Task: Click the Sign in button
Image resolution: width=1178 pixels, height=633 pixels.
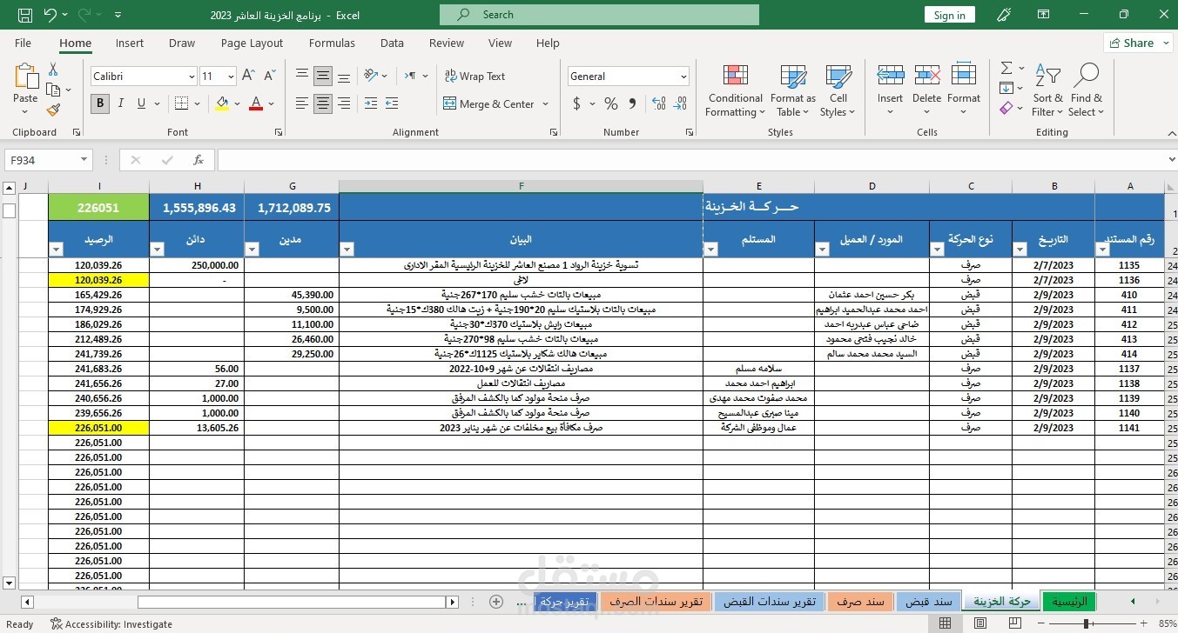Action: 949,15
